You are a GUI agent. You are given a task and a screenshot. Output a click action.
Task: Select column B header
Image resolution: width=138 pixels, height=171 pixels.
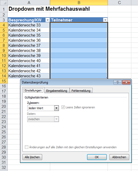coord(79,3)
